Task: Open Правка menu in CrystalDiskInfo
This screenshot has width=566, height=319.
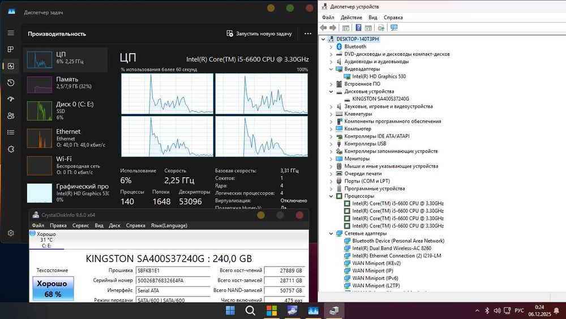Action: tap(58, 225)
